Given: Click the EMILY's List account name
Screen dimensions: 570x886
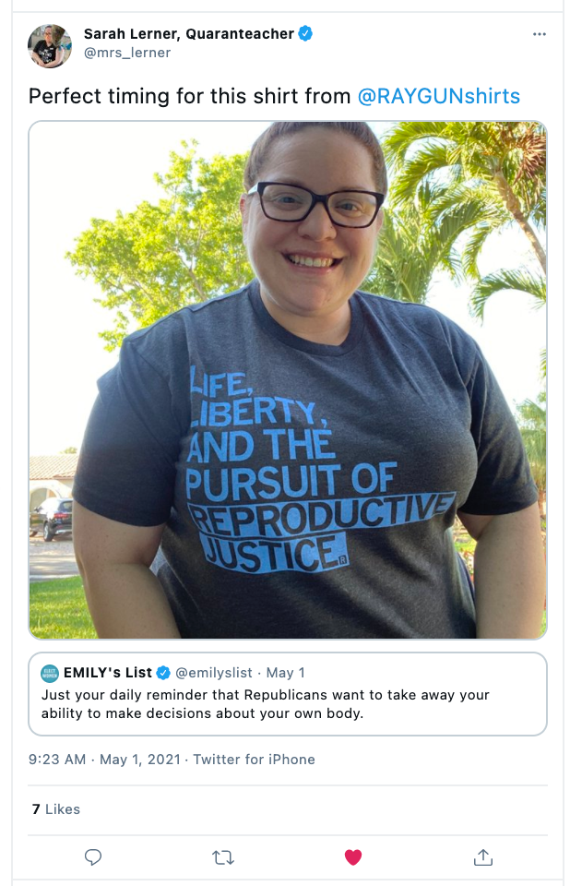Looking at the screenshot, I should pos(107,673).
